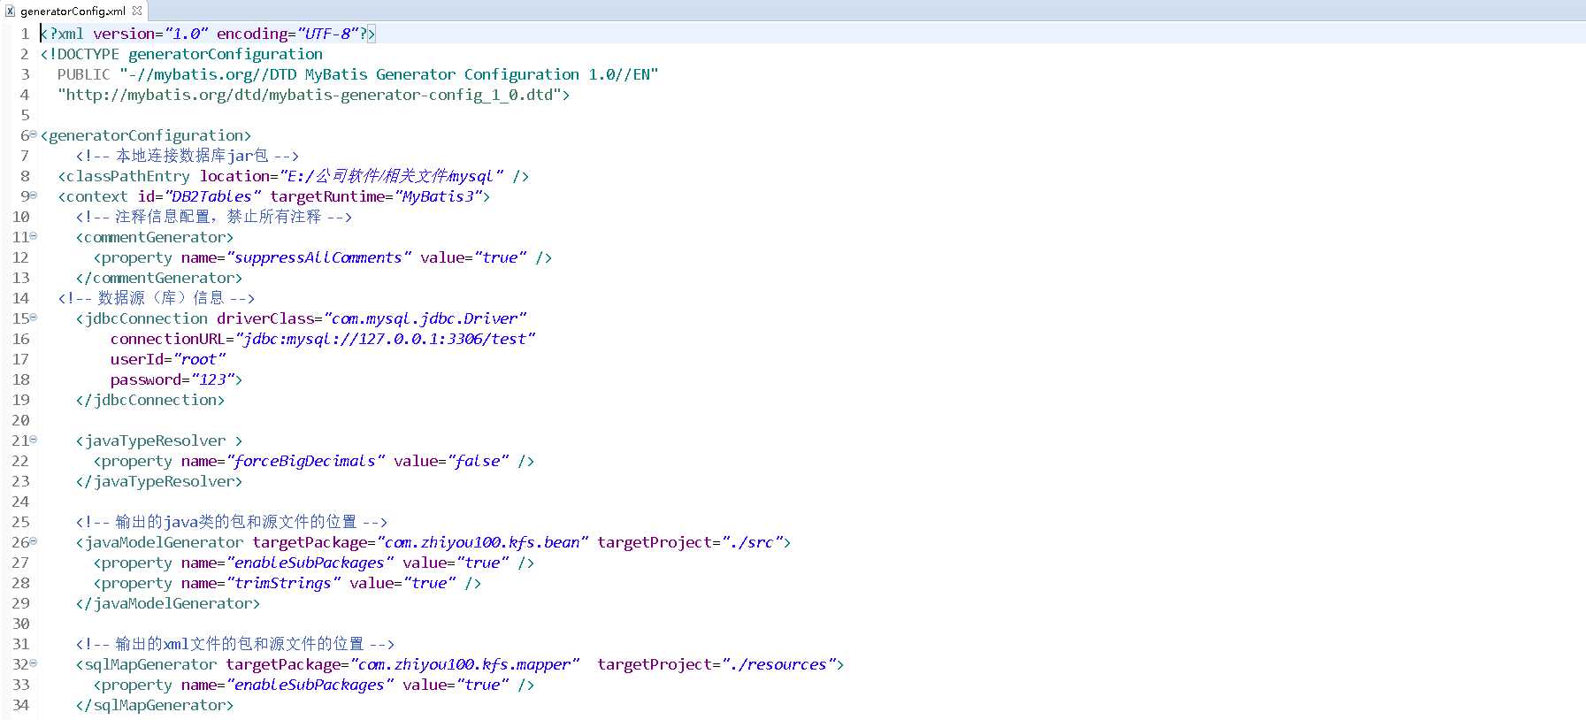Click the location value "E:/公司软件/相关文件/mysql"

(392, 176)
